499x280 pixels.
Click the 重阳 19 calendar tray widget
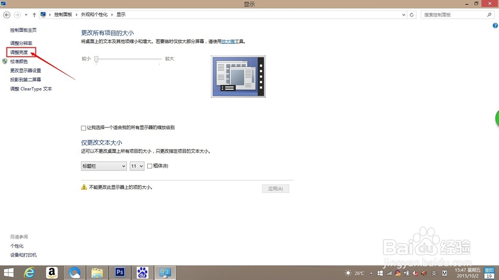click(x=489, y=273)
